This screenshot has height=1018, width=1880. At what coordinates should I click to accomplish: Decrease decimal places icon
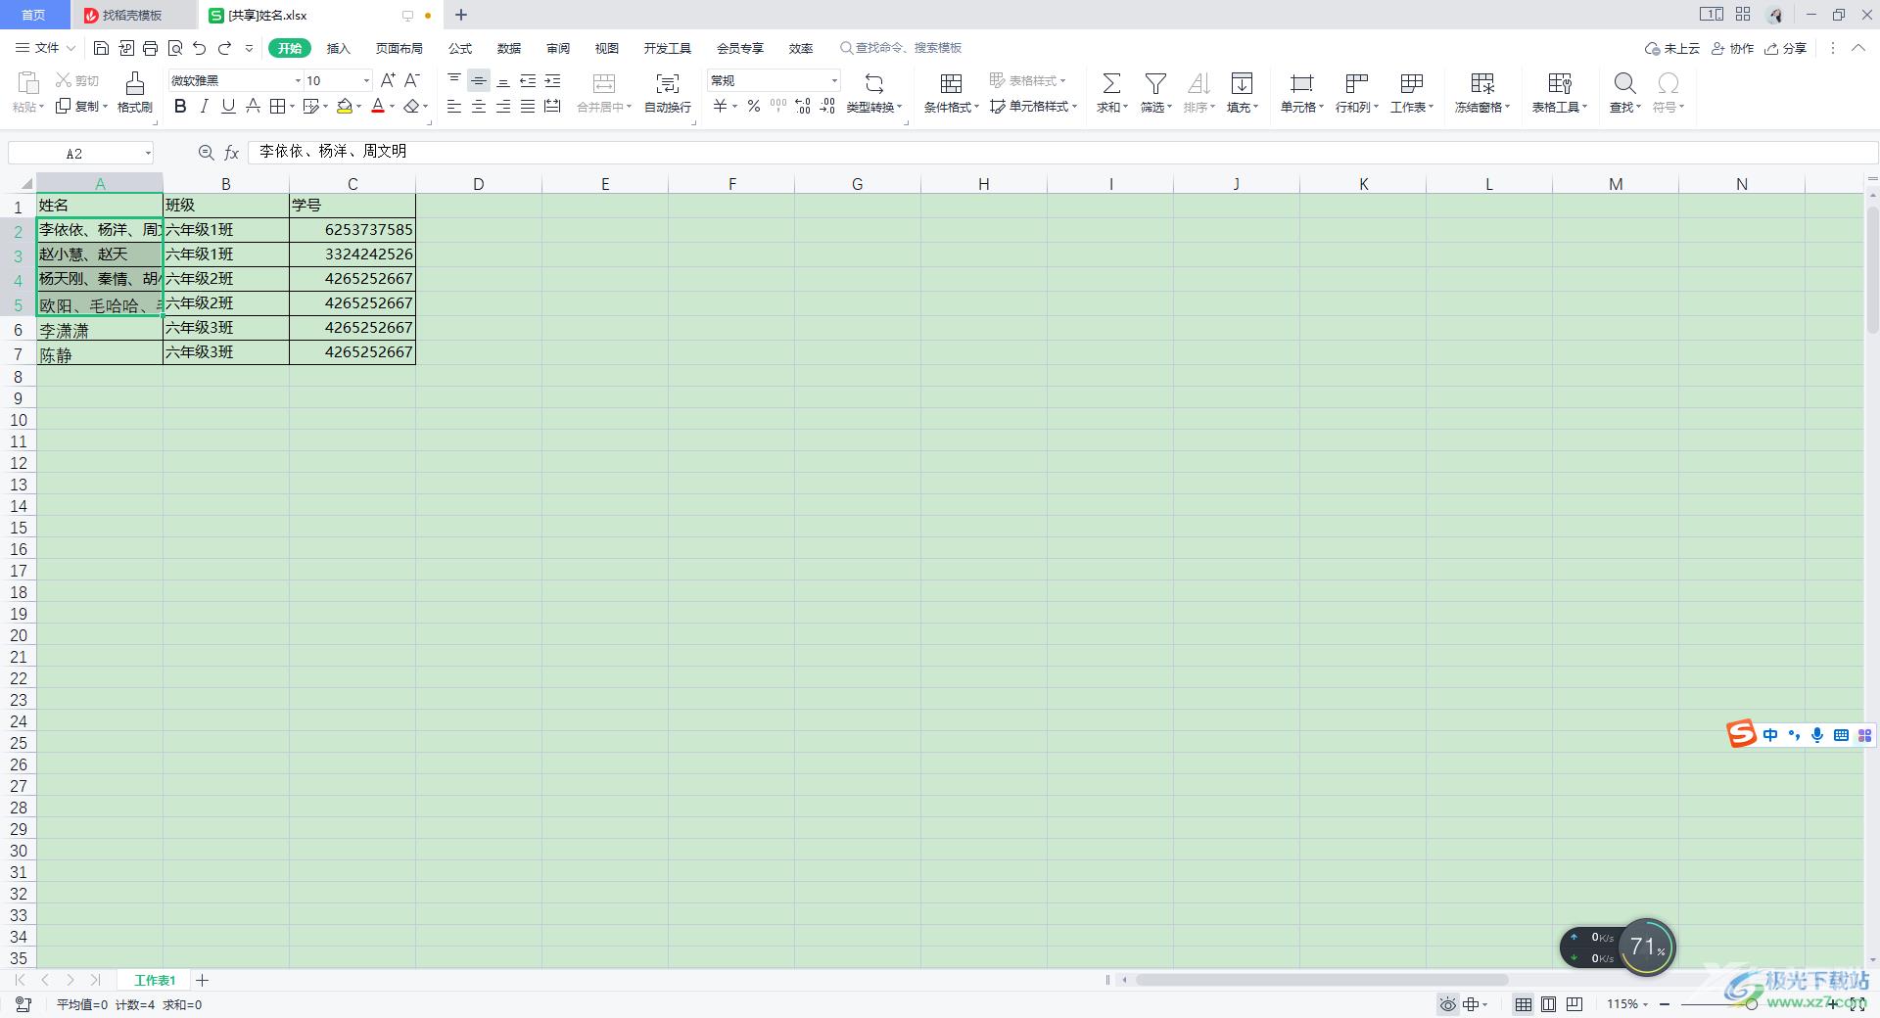[827, 106]
